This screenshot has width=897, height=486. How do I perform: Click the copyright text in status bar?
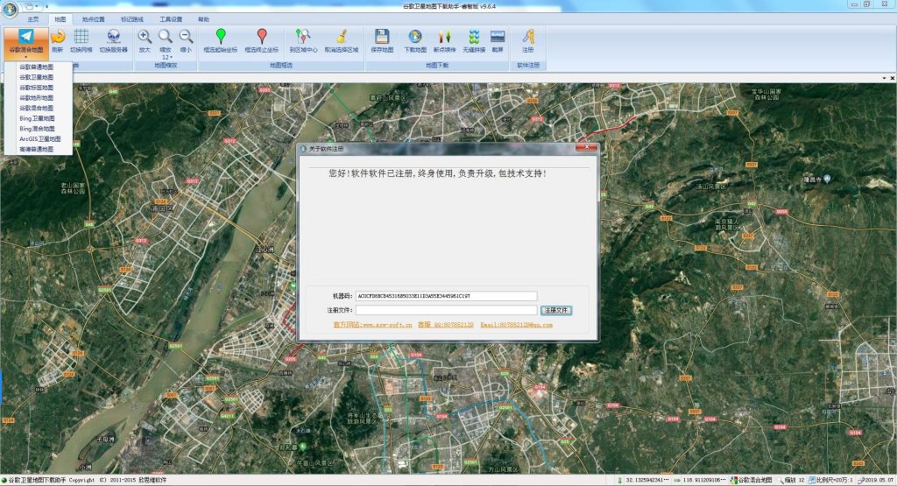pyautogui.click(x=87, y=480)
